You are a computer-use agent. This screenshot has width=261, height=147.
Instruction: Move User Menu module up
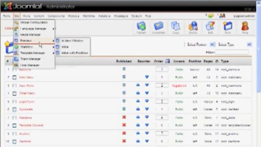pyautogui.click(x=138, y=85)
